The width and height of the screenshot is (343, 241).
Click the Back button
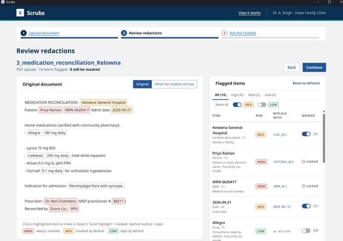292,67
